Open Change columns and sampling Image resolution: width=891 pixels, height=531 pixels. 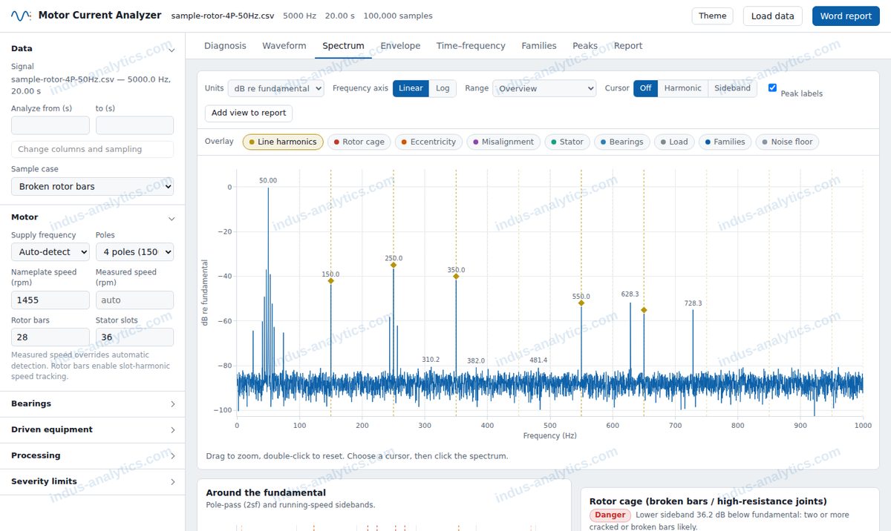point(92,149)
